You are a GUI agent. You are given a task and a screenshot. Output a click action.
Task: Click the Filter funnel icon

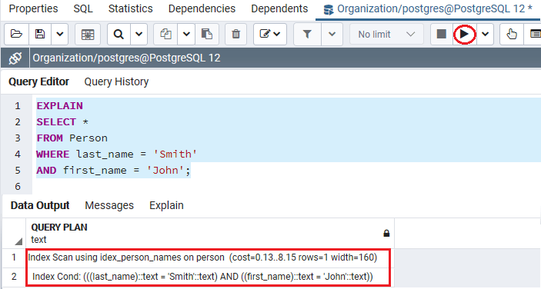click(307, 34)
